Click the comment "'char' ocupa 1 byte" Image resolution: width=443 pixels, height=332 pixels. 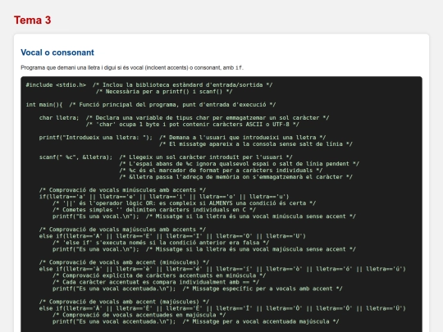pyautogui.click(x=192, y=125)
